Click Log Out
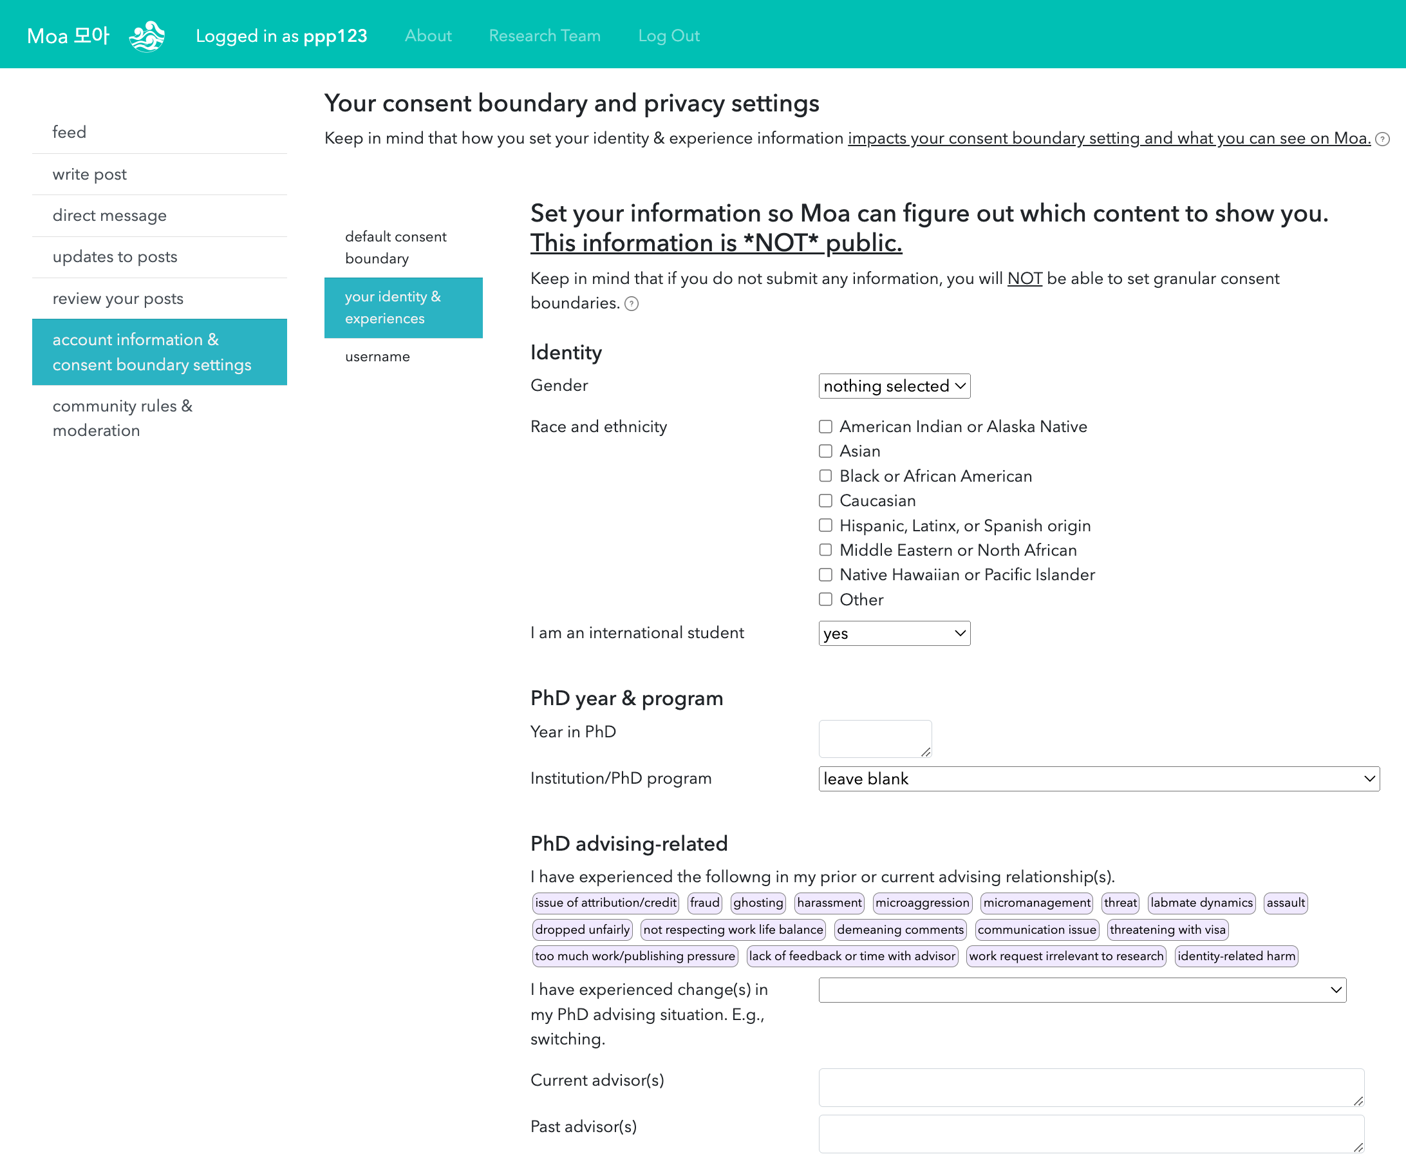This screenshot has width=1406, height=1163. tap(669, 36)
